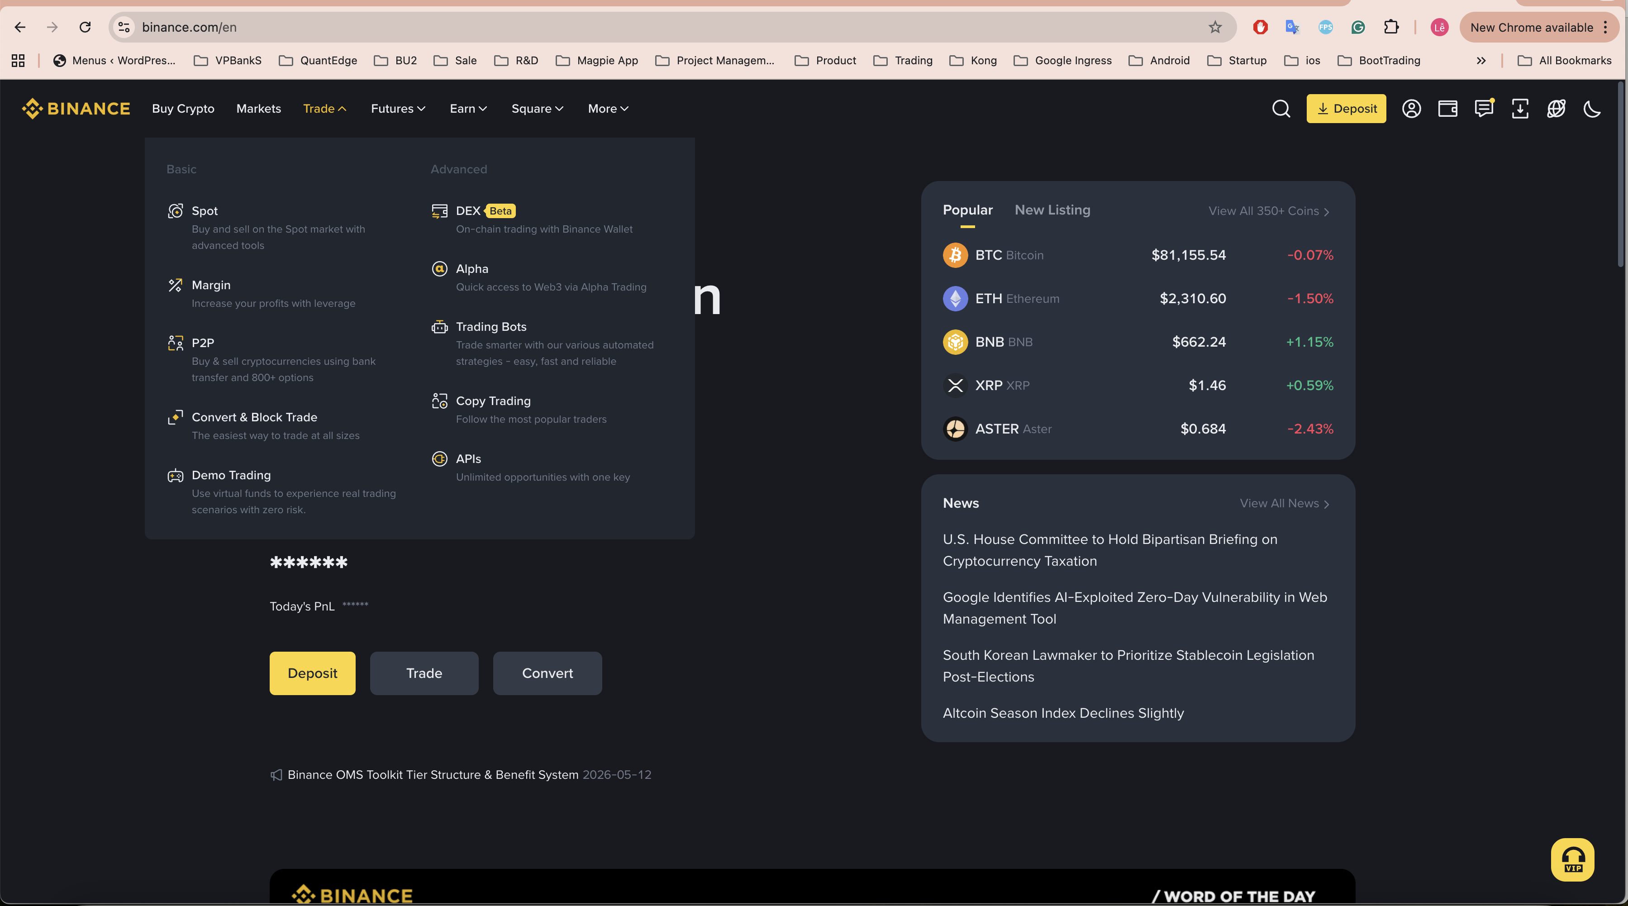Open the Chrome three-dot menu

(x=1604, y=27)
